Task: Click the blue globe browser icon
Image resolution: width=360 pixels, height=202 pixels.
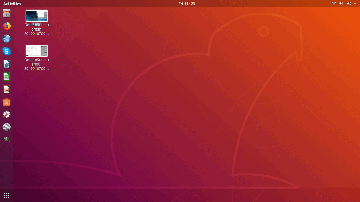Action: (6, 39)
